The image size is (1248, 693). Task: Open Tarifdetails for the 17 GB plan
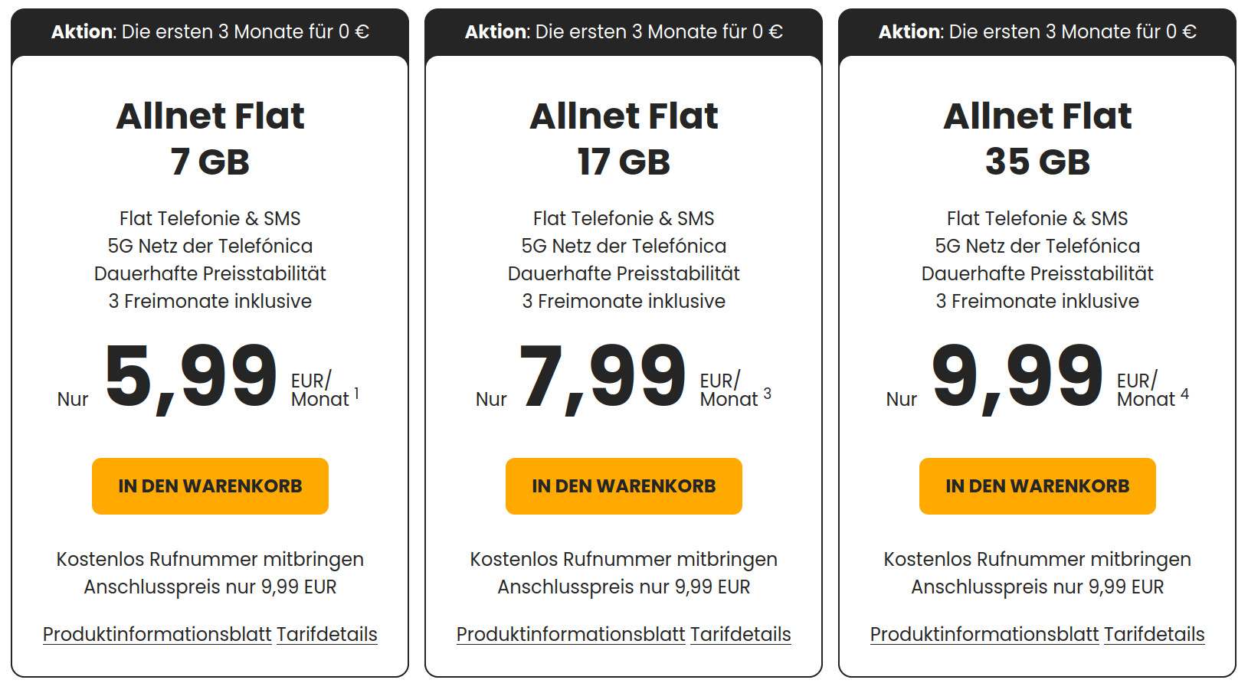pos(741,635)
